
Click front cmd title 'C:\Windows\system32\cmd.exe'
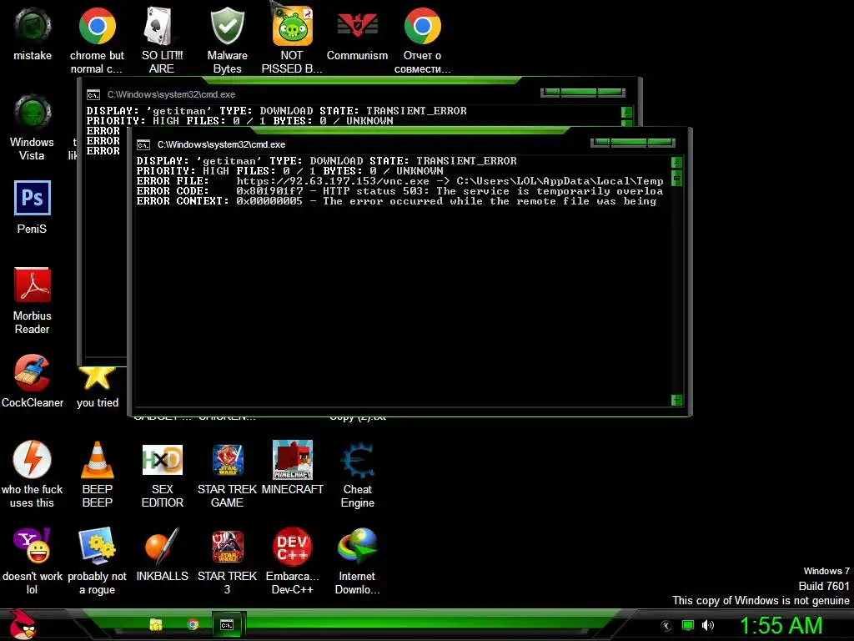[x=221, y=144]
